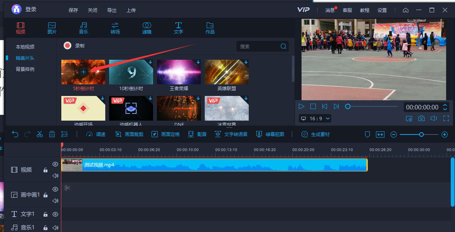Click 上传 in the top menu
Viewport: 455px width, 232px height.
131,10
